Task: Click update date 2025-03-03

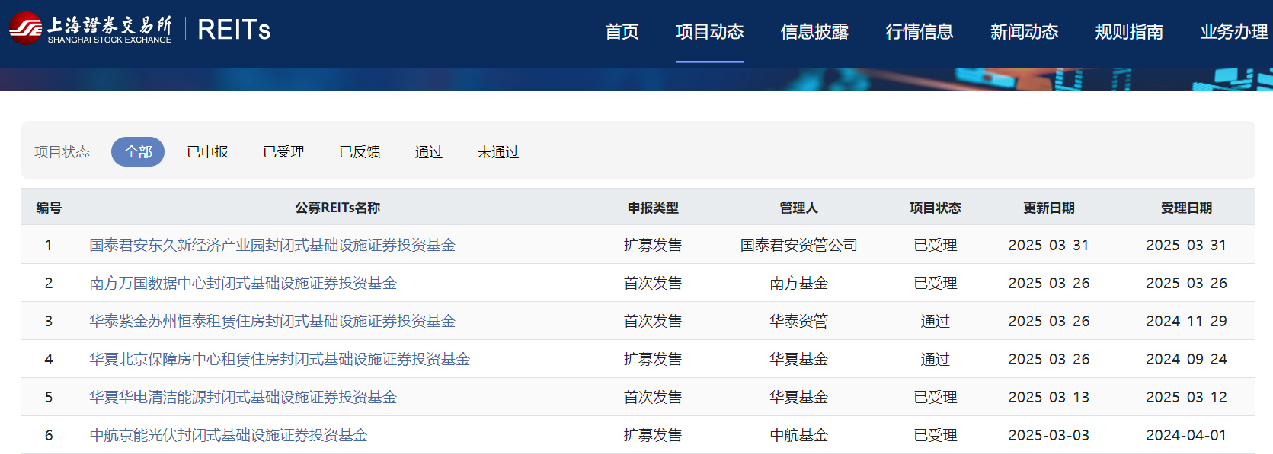Action: [x=1049, y=435]
